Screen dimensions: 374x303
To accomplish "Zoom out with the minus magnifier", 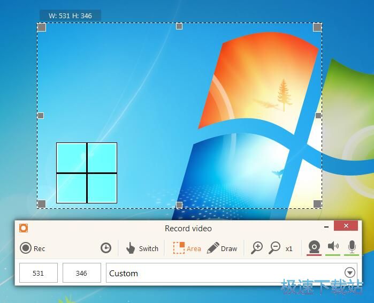I will (x=274, y=248).
